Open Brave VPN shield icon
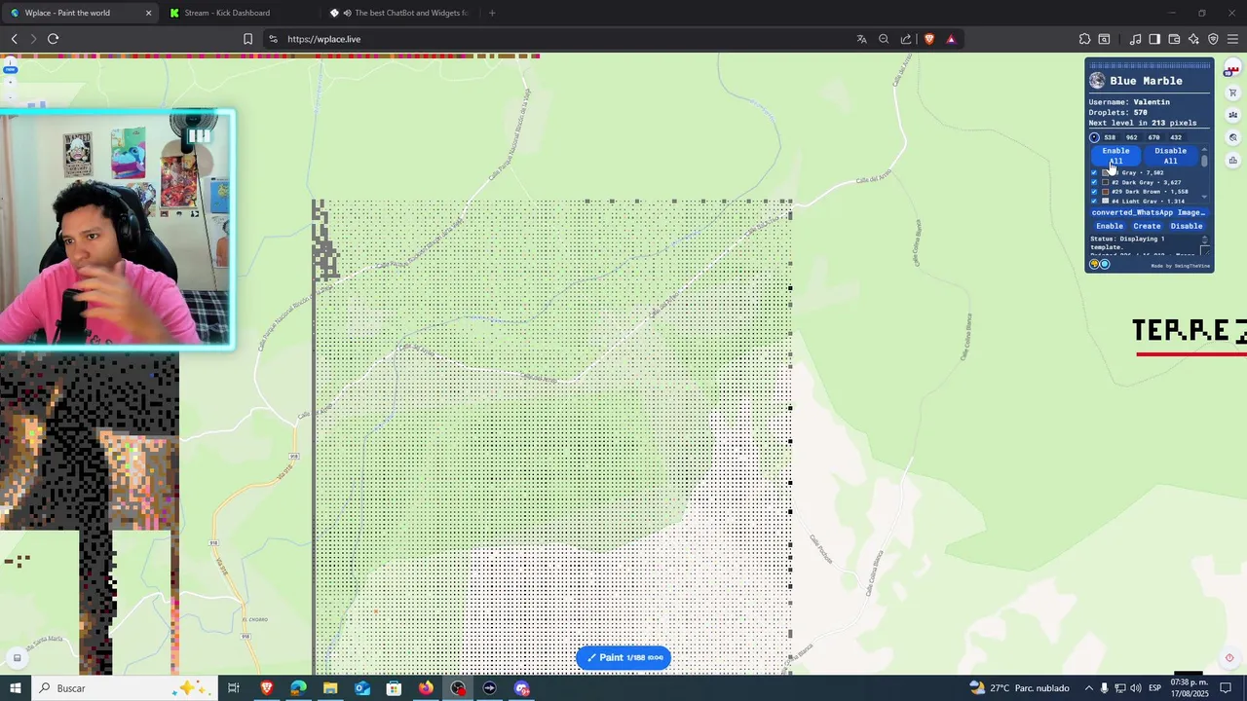The width and height of the screenshot is (1247, 701). coord(1213,39)
